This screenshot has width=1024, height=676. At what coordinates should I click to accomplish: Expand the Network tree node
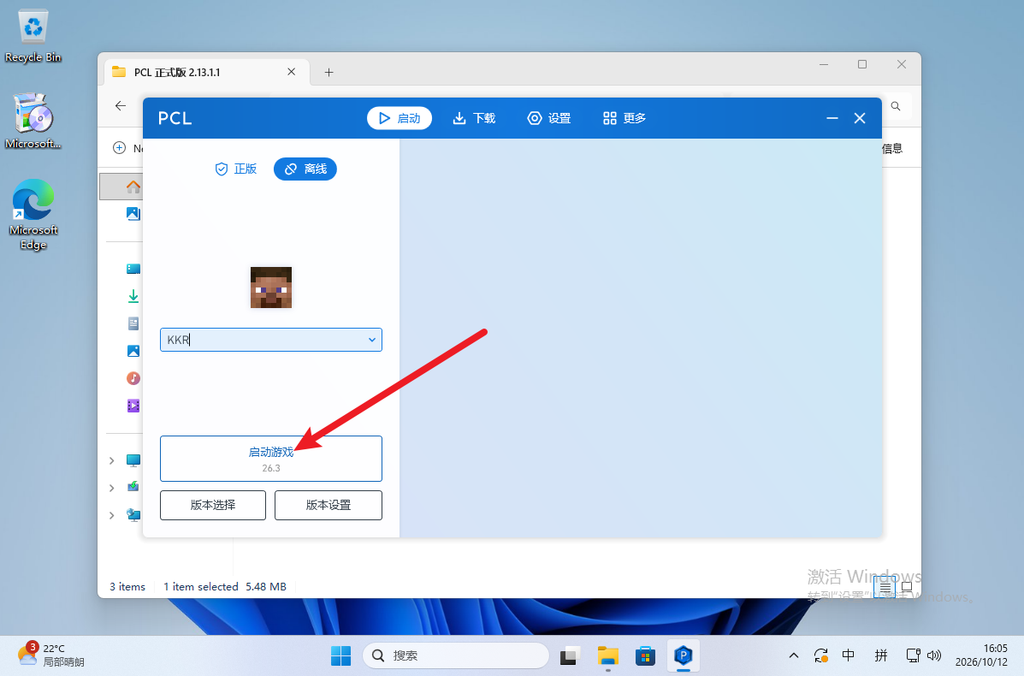pos(112,515)
